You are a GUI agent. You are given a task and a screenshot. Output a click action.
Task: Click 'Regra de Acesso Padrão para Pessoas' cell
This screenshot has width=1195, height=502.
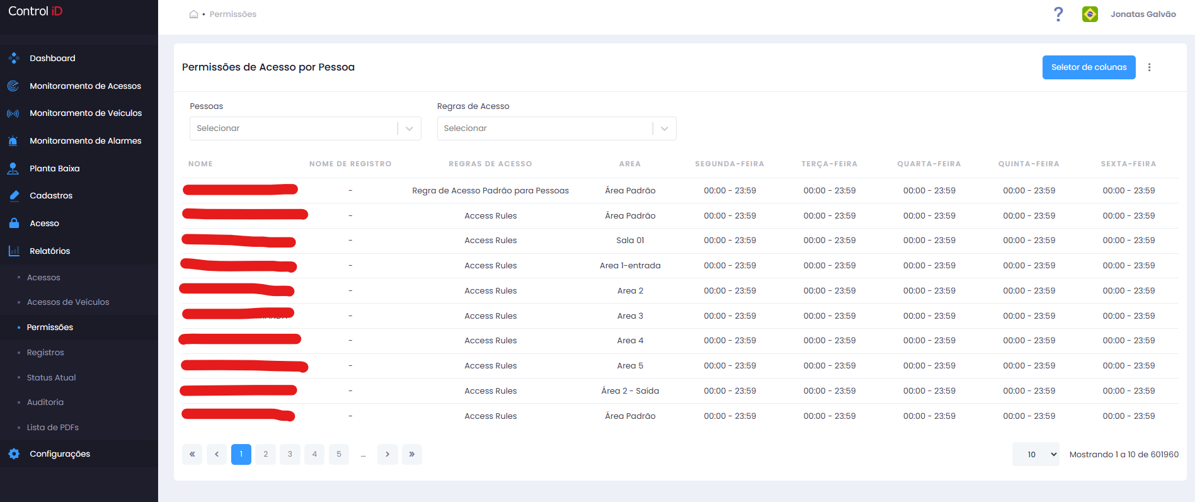(490, 191)
